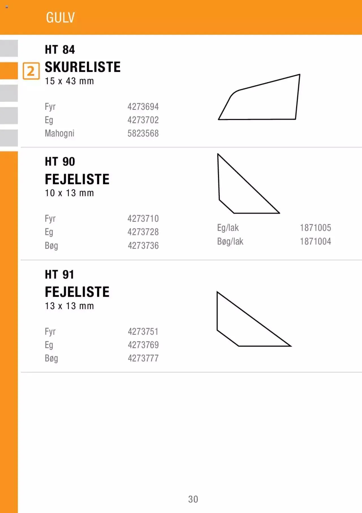
Task: Select the gray side tab below the orange tab
Action: (x=9, y=93)
